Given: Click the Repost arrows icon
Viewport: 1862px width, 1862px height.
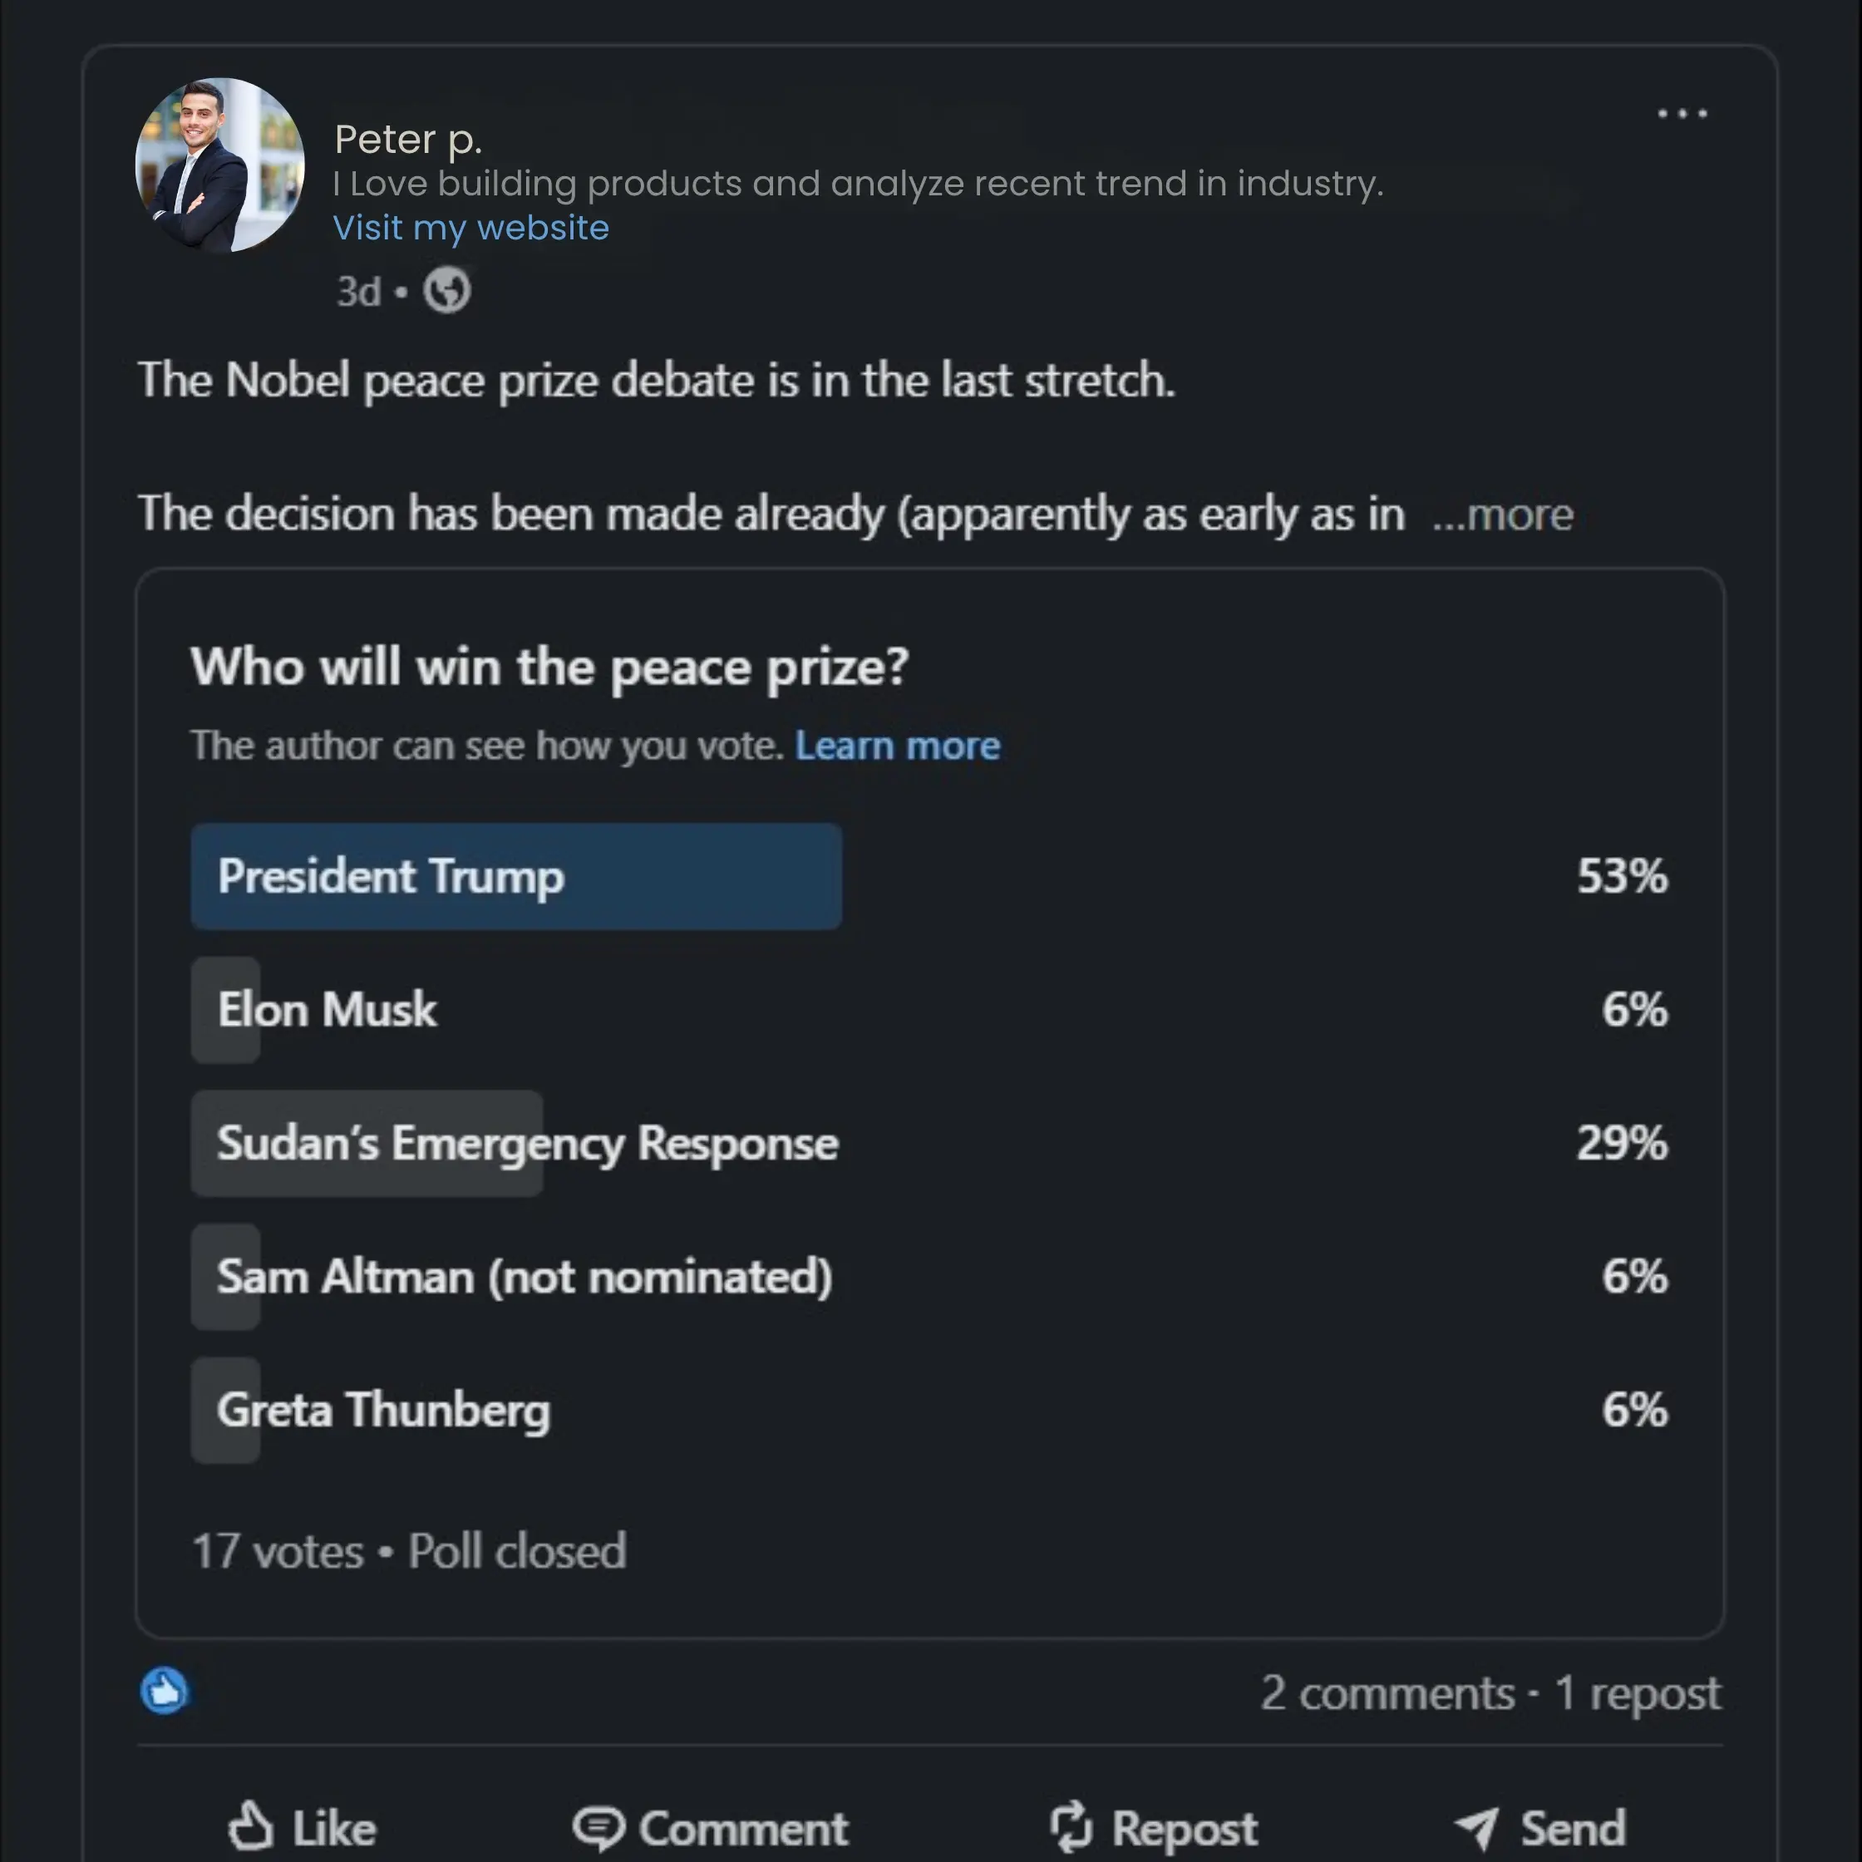Looking at the screenshot, I should pos(1070,1825).
